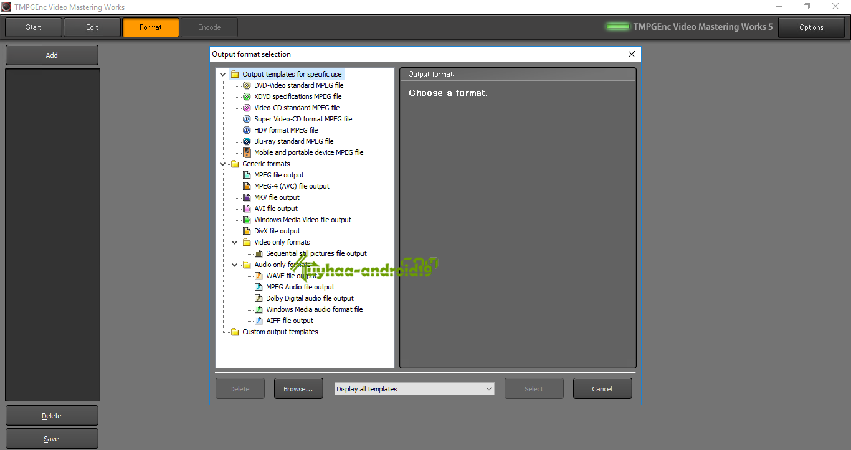Select MPEG Audio file output entry
Screen dimensions: 851x450
300,287
